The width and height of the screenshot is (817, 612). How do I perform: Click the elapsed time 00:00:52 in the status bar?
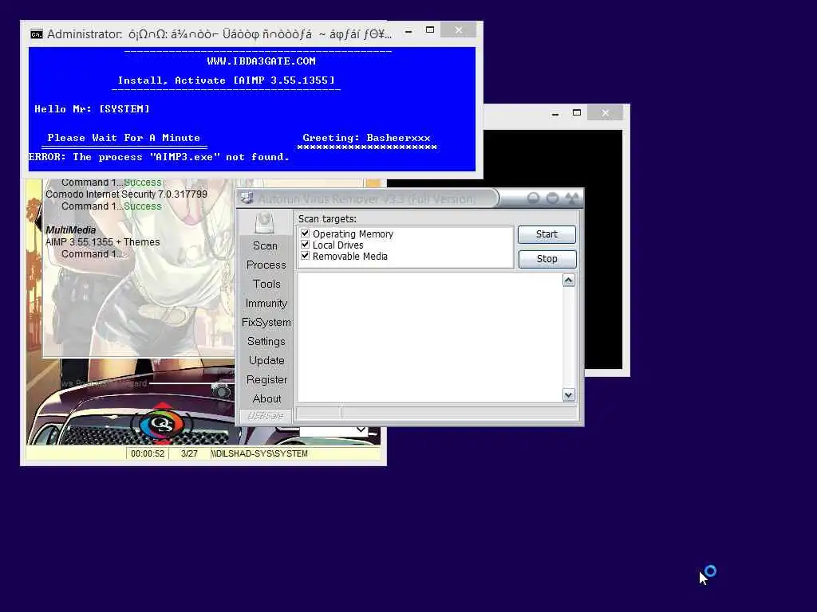[x=148, y=453]
